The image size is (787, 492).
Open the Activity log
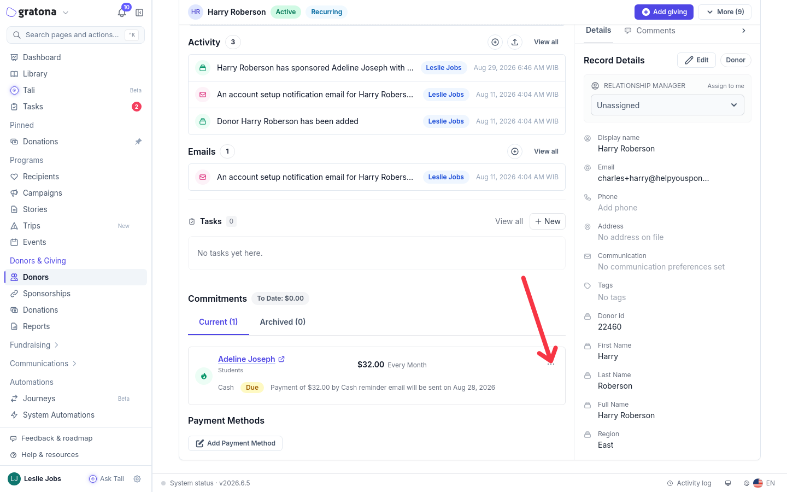click(689, 483)
